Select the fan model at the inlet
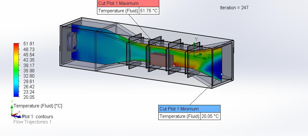 pyautogui.click(x=72, y=42)
